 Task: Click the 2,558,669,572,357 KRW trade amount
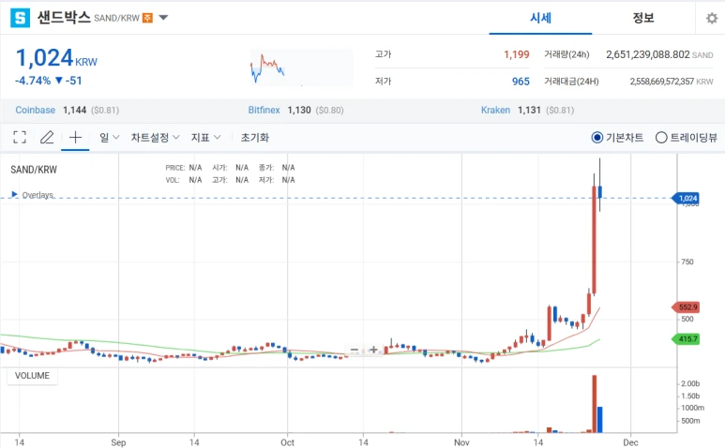(x=672, y=82)
